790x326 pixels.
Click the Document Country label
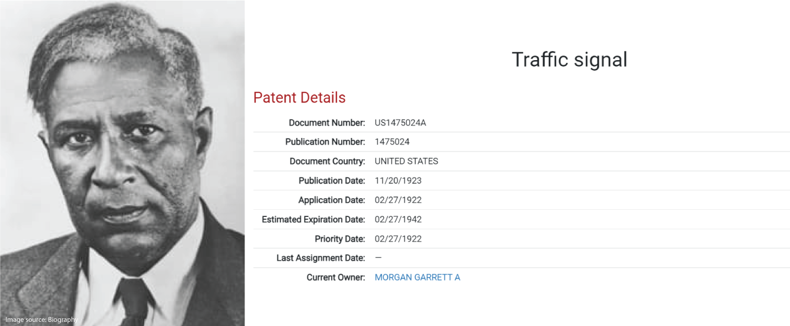(x=328, y=161)
